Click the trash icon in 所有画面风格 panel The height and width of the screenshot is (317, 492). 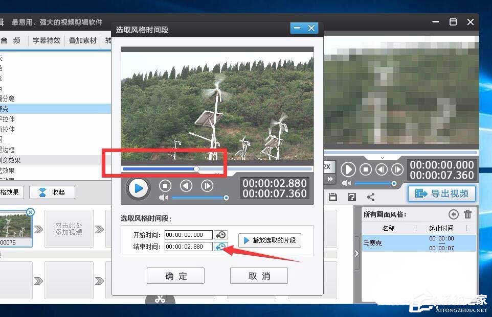coord(467,215)
